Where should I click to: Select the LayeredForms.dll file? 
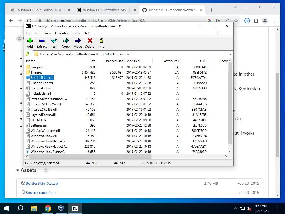pos(43,115)
